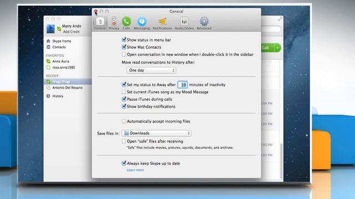Select the highlighted recent conversation row
The image size is (355, 199).
coord(68,81)
